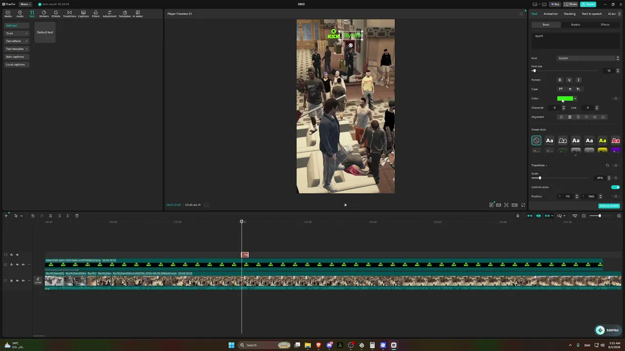Apply underline text pattern

point(569,80)
